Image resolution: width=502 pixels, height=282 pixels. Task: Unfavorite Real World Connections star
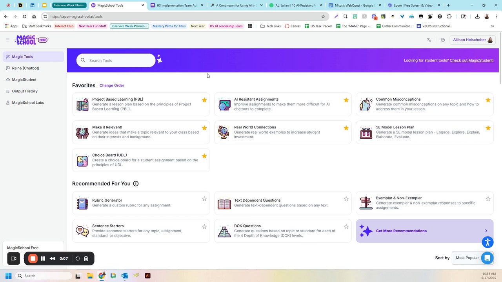pyautogui.click(x=346, y=128)
